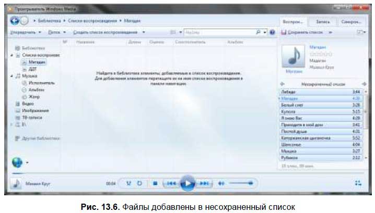Click the previous list arrow in list pane
Viewport: 375px width, 213px height.
click(x=282, y=84)
